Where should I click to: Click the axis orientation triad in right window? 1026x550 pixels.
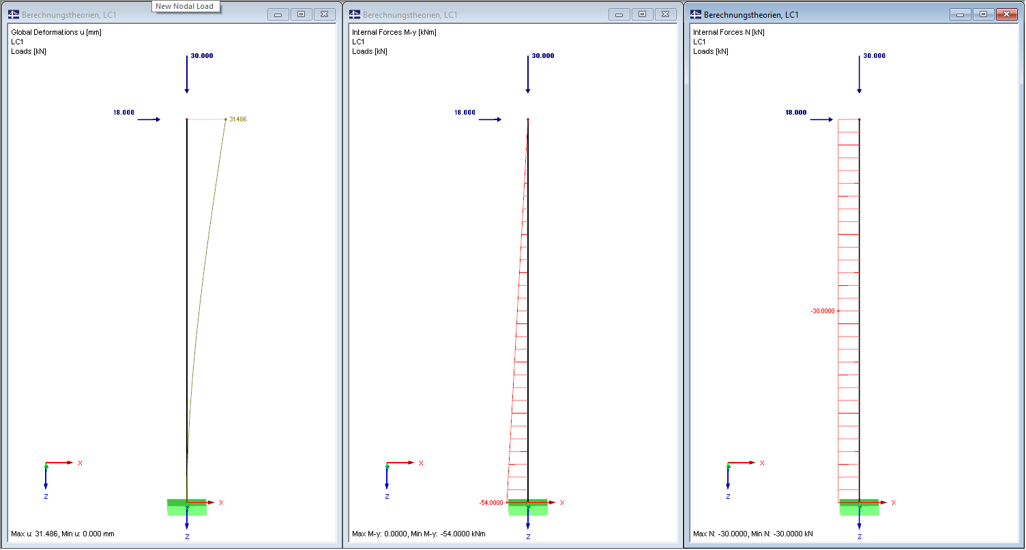click(x=744, y=479)
